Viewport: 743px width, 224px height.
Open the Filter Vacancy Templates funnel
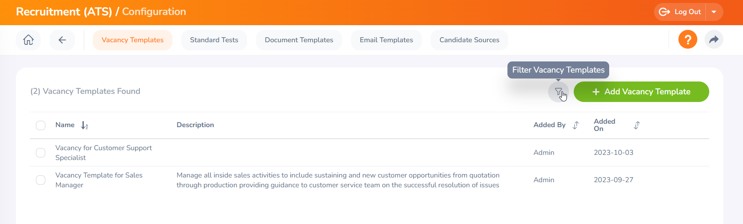pos(558,92)
